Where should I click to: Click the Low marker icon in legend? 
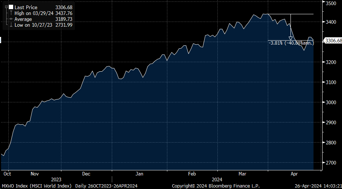coord(11,25)
